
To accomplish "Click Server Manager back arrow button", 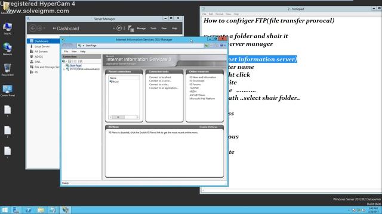I will click(x=33, y=28).
